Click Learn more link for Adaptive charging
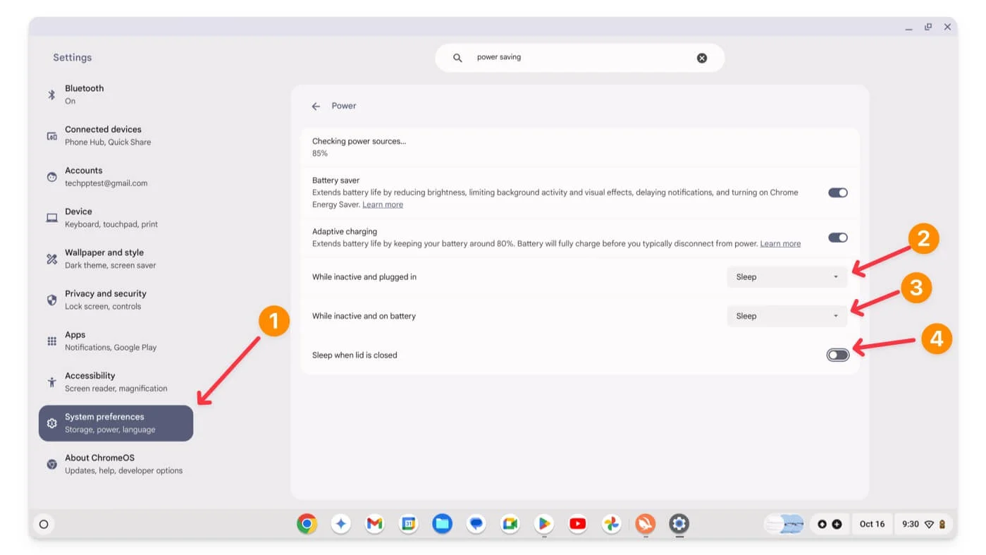This screenshot has height=555, width=986. click(x=780, y=243)
